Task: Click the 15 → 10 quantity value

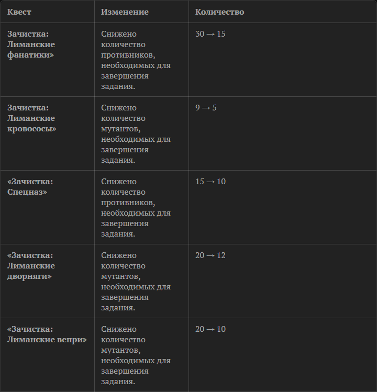Action: 210,181
